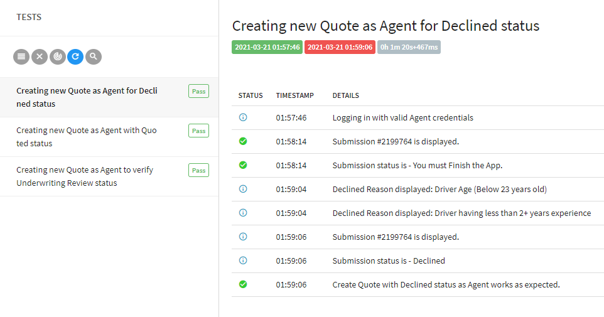This screenshot has width=604, height=317.
Task: Click green pass icon for 'You must Finish the App' row
Action: coord(243,165)
